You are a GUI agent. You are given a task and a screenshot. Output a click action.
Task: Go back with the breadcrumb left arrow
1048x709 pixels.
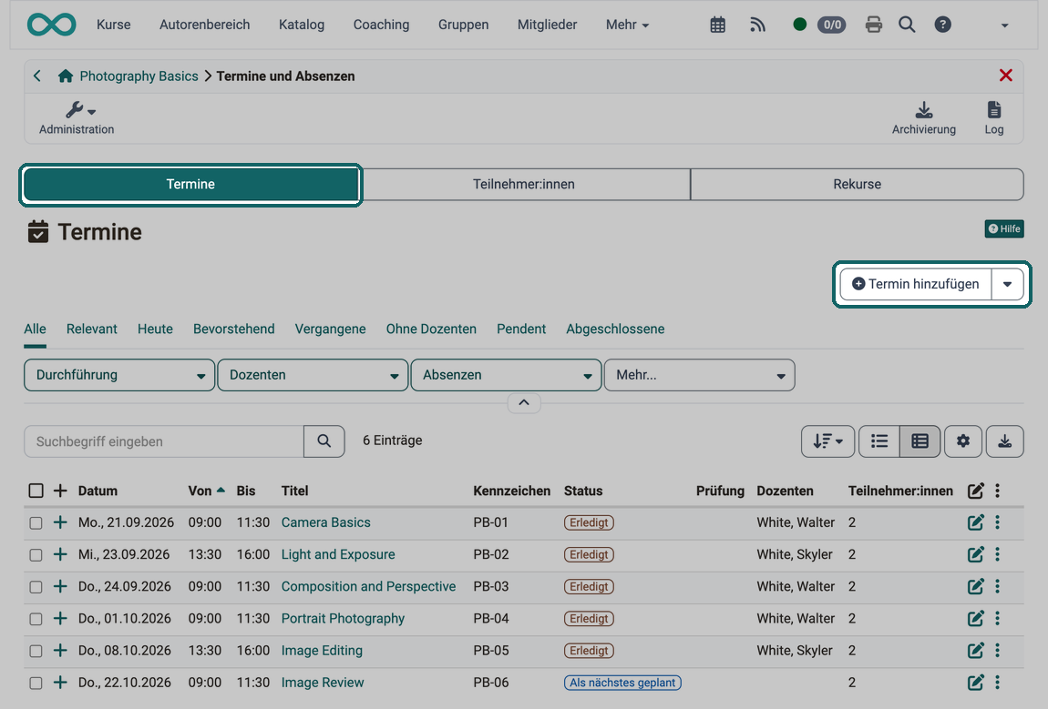coord(37,76)
